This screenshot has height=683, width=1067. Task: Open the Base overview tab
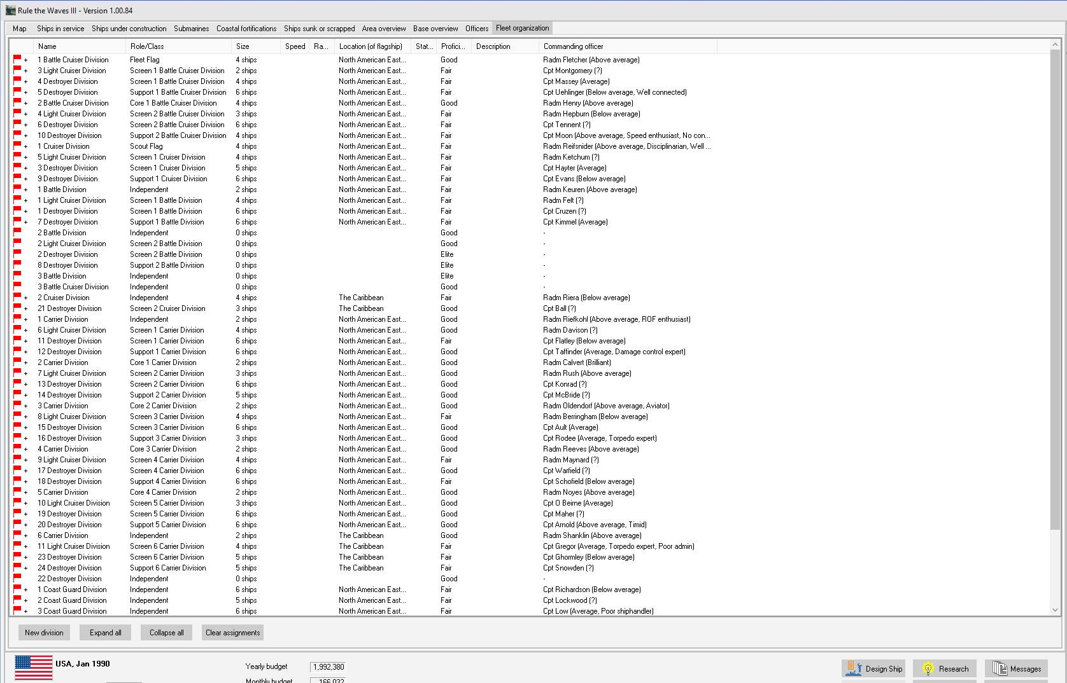tap(435, 29)
